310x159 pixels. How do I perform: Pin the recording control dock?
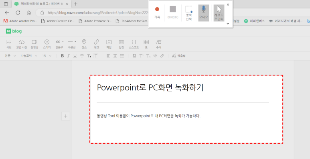pos(228,24)
